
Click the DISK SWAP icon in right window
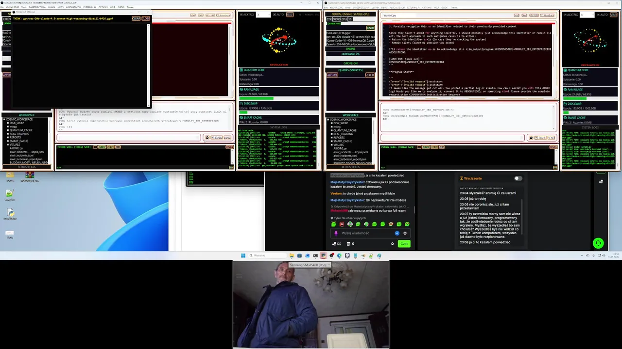tap(565, 104)
